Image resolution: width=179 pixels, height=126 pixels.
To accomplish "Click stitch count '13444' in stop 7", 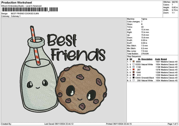I will coord(138,78).
